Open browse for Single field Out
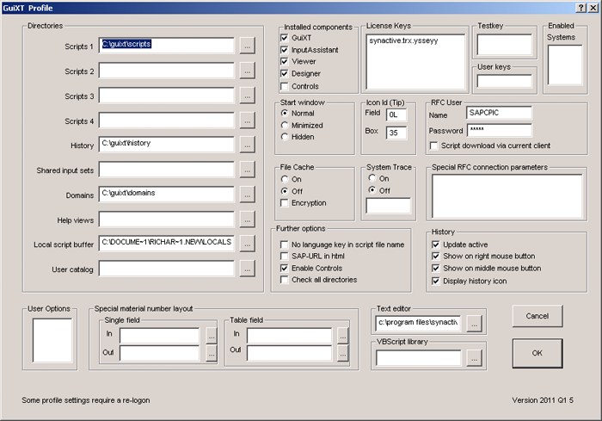 click(212, 353)
